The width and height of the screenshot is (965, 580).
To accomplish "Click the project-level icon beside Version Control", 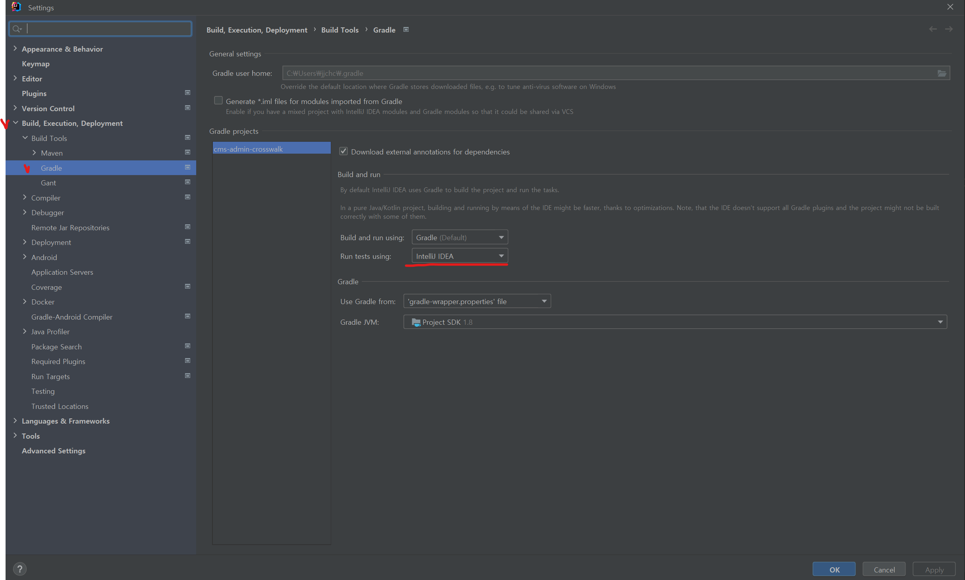I will pos(188,108).
